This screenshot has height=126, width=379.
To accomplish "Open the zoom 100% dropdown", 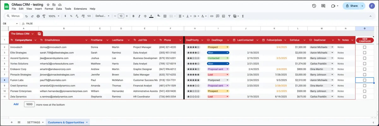I will (x=54, y=16).
